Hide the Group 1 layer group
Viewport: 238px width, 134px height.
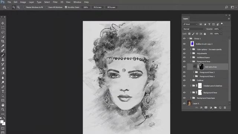click(x=184, y=39)
